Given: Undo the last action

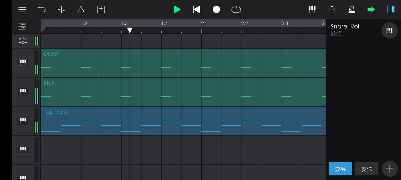Looking at the screenshot, I should (x=42, y=10).
